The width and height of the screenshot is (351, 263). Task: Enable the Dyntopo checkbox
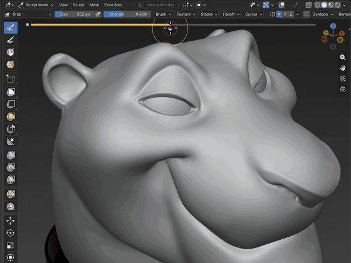306,14
